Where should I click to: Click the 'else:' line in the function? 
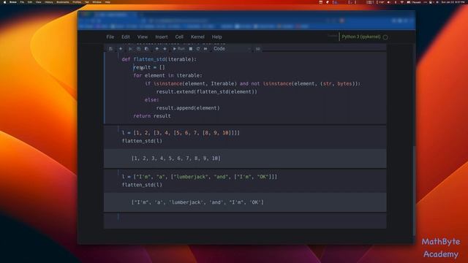pyautogui.click(x=152, y=99)
